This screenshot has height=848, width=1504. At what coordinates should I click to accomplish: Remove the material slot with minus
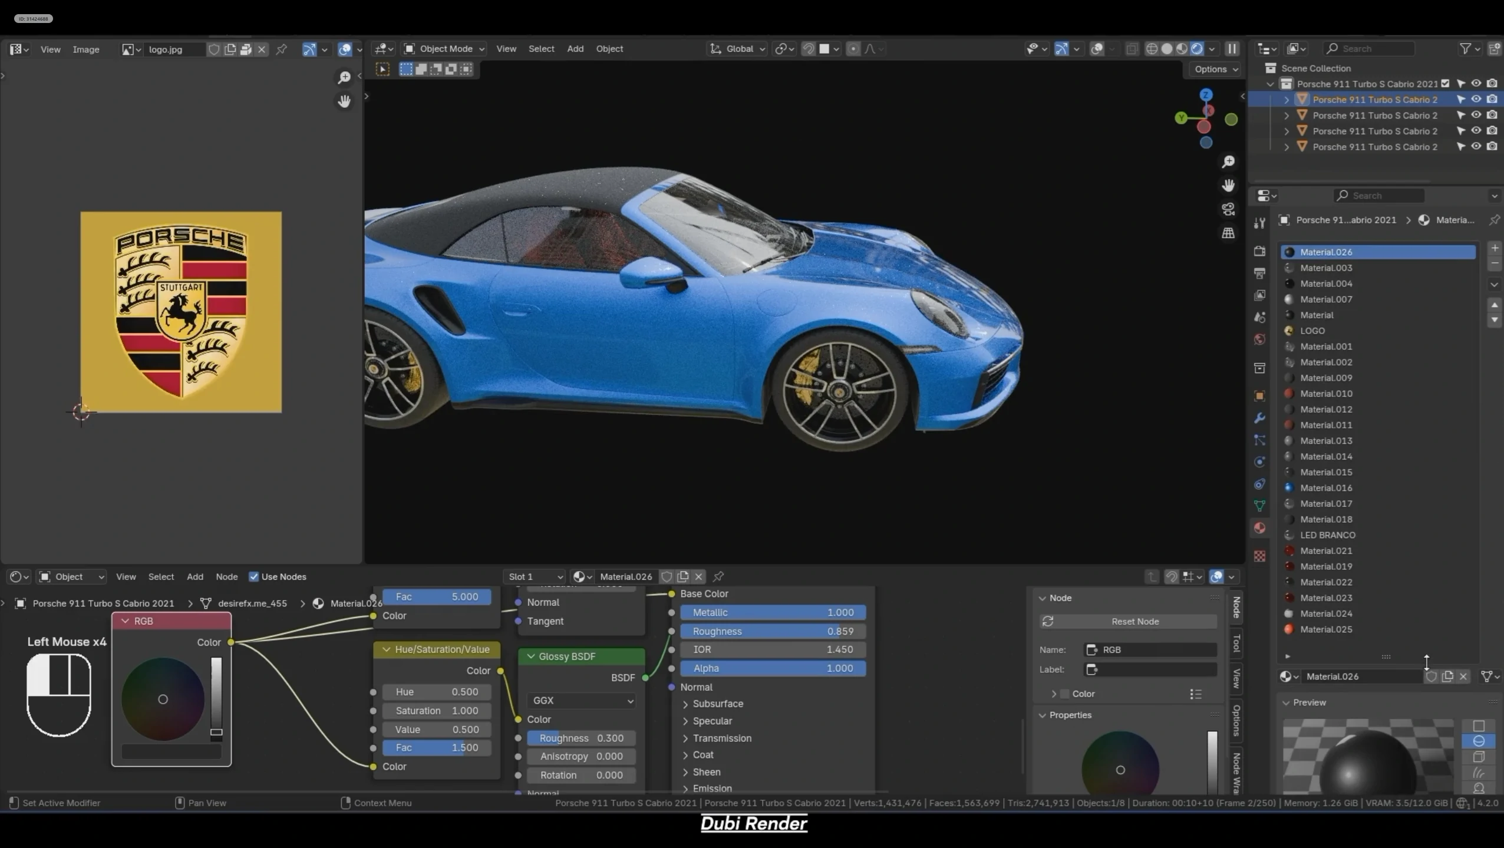[1495, 263]
